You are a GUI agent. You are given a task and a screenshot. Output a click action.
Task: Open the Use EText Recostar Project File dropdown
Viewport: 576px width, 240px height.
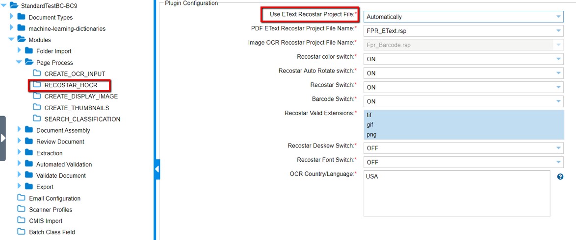coord(463,17)
